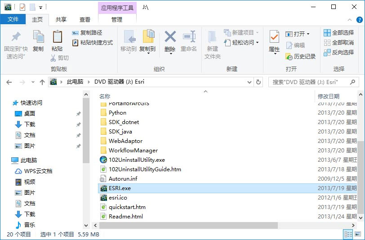Collapse the ribbon with the chevron
365x240 pixels.
(349, 20)
